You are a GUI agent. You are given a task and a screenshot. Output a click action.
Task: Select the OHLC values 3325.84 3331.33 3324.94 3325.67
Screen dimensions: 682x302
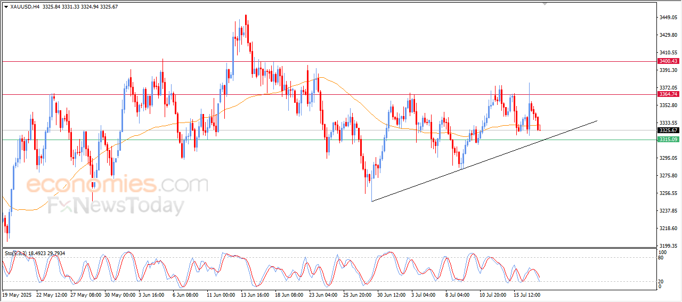[x=80, y=6]
